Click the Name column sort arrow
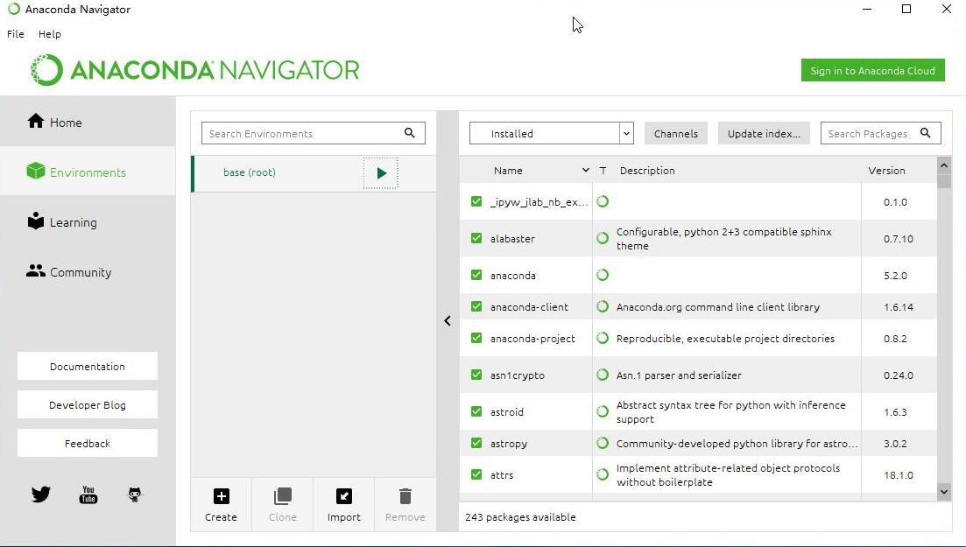Viewport: 966px width, 547px height. tap(585, 170)
